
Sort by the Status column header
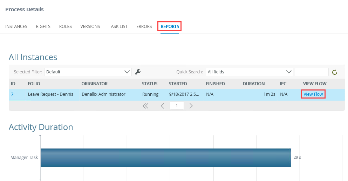click(x=150, y=84)
